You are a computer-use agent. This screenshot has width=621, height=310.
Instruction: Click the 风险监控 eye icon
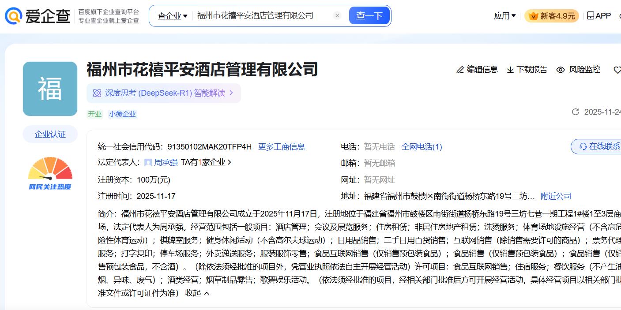tap(561, 70)
